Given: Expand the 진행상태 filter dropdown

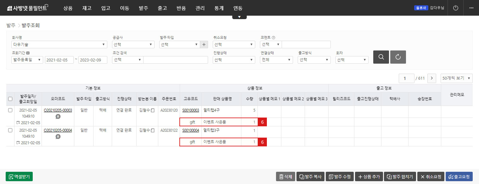Looking at the screenshot, I should [234, 60].
